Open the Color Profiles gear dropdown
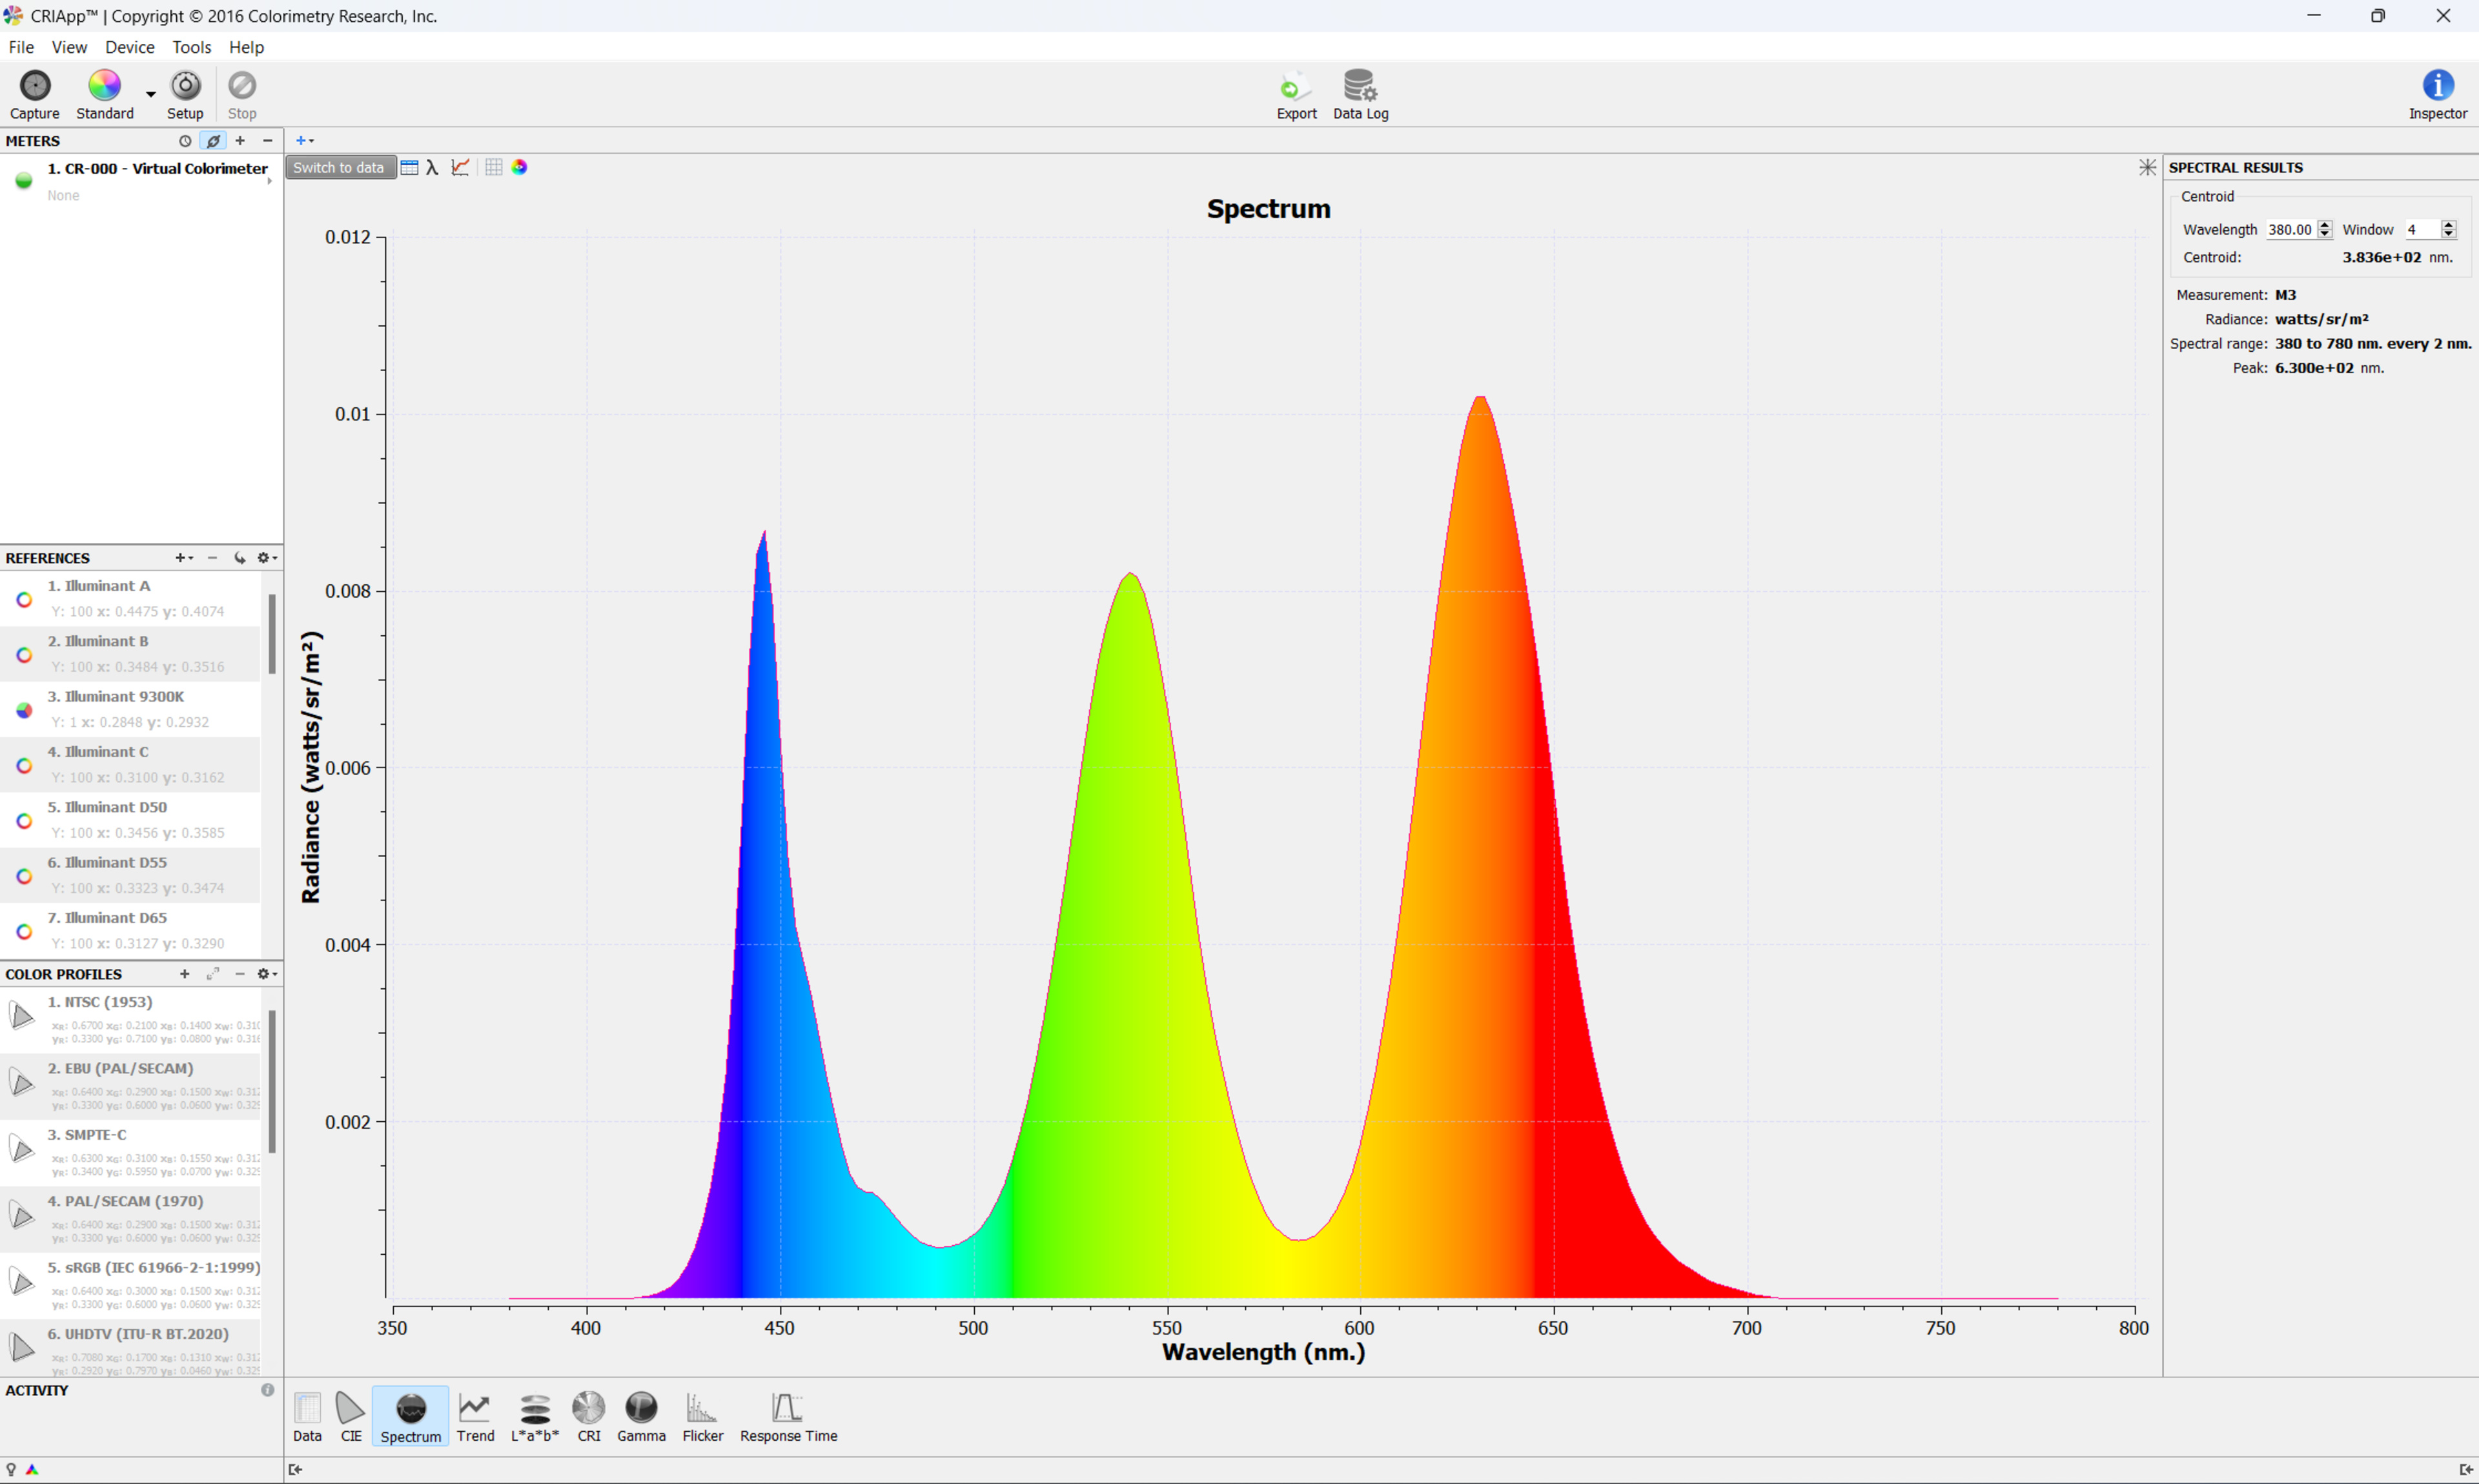Image resolution: width=2479 pixels, height=1484 pixels. coord(266,974)
